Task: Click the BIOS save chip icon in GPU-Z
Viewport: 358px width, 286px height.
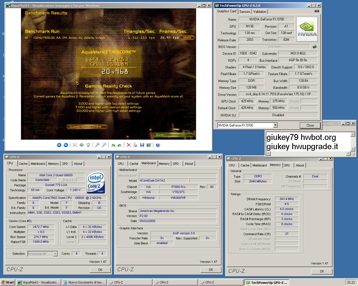Action: coord(315,47)
